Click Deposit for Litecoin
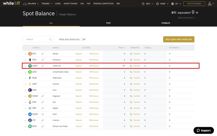Viewport: 217px width, 136px height. (79, 120)
